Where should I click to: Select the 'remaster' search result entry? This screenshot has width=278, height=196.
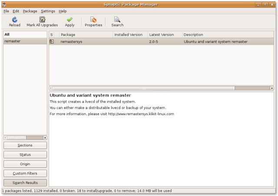[25, 41]
